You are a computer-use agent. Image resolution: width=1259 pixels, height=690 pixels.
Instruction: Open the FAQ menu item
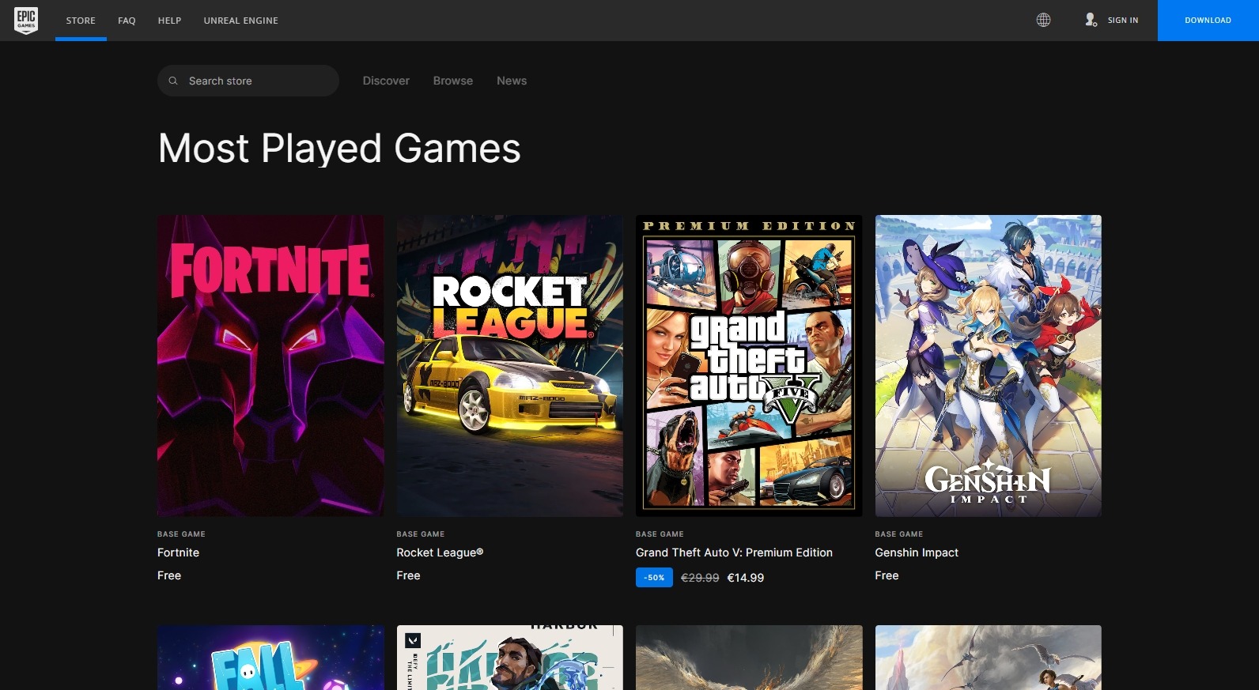click(x=127, y=21)
